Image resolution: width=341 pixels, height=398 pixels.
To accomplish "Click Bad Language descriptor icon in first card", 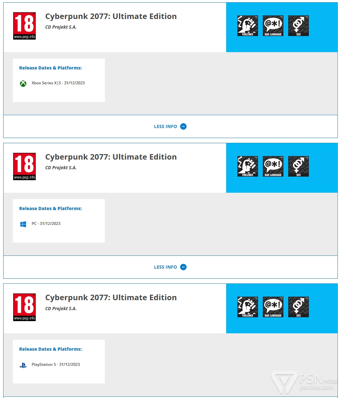I will click(273, 26).
